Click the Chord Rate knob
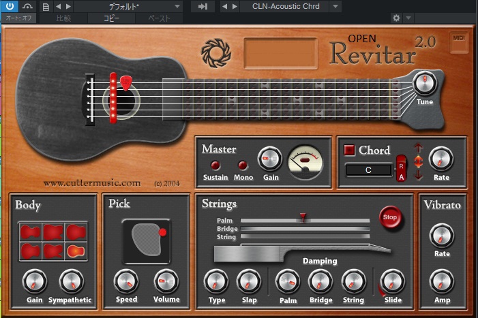 click(x=441, y=159)
